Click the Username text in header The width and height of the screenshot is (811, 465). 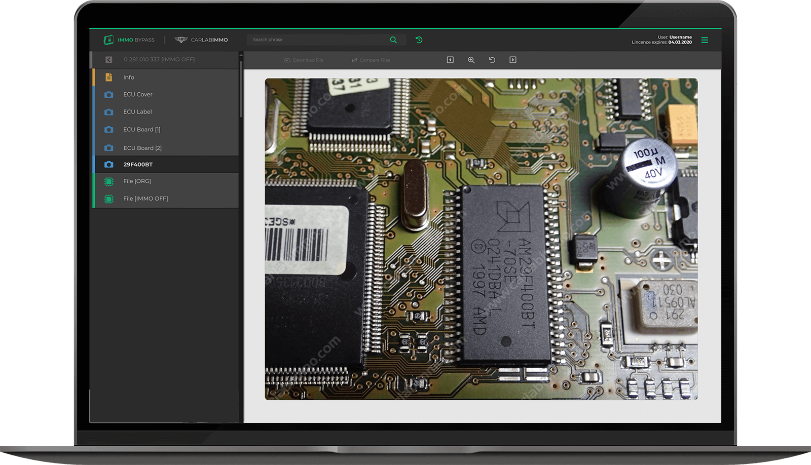tap(680, 37)
